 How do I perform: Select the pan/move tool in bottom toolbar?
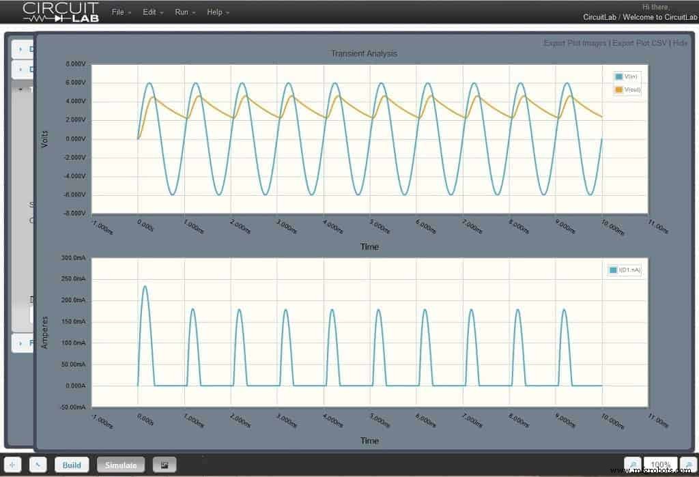point(13,465)
